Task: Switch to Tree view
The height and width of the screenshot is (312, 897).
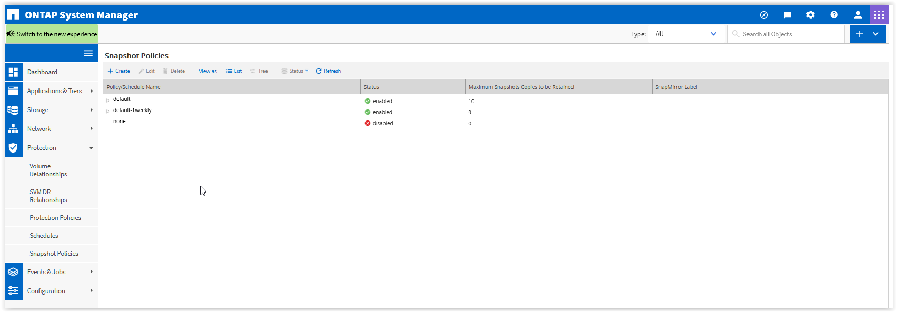Action: coord(259,71)
